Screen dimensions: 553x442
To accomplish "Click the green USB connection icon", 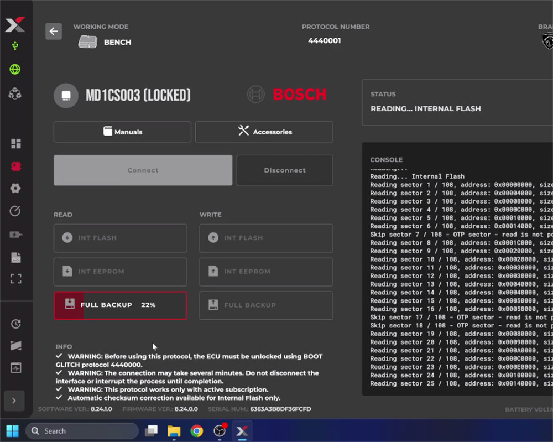I will tap(15, 46).
